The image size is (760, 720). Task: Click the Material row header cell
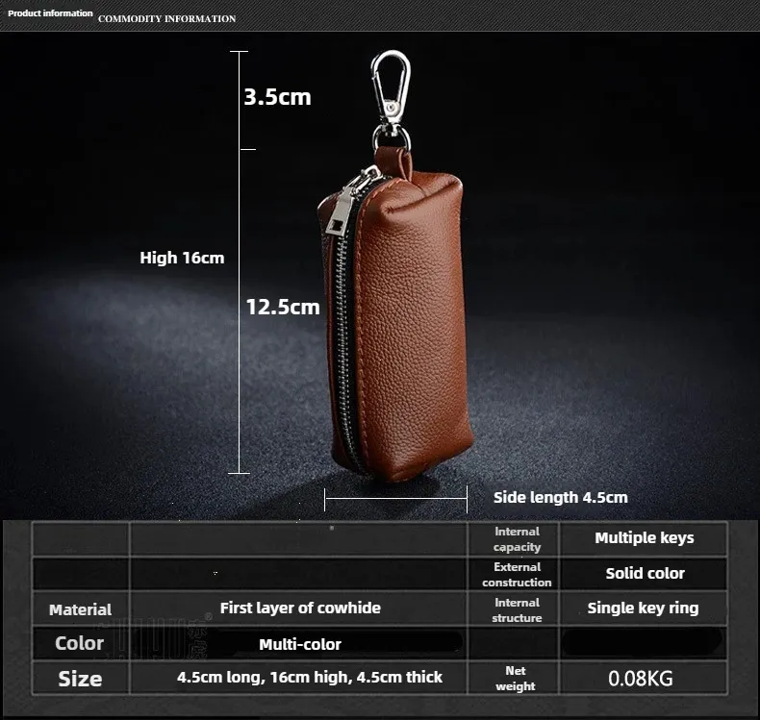pos(80,609)
